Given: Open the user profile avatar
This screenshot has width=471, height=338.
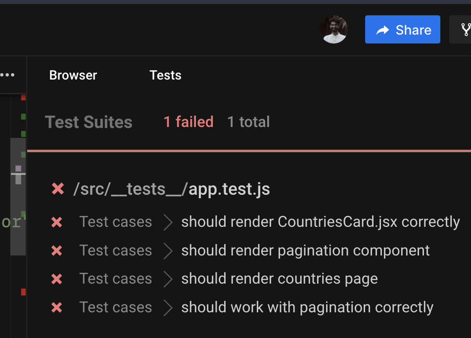Looking at the screenshot, I should [x=333, y=29].
